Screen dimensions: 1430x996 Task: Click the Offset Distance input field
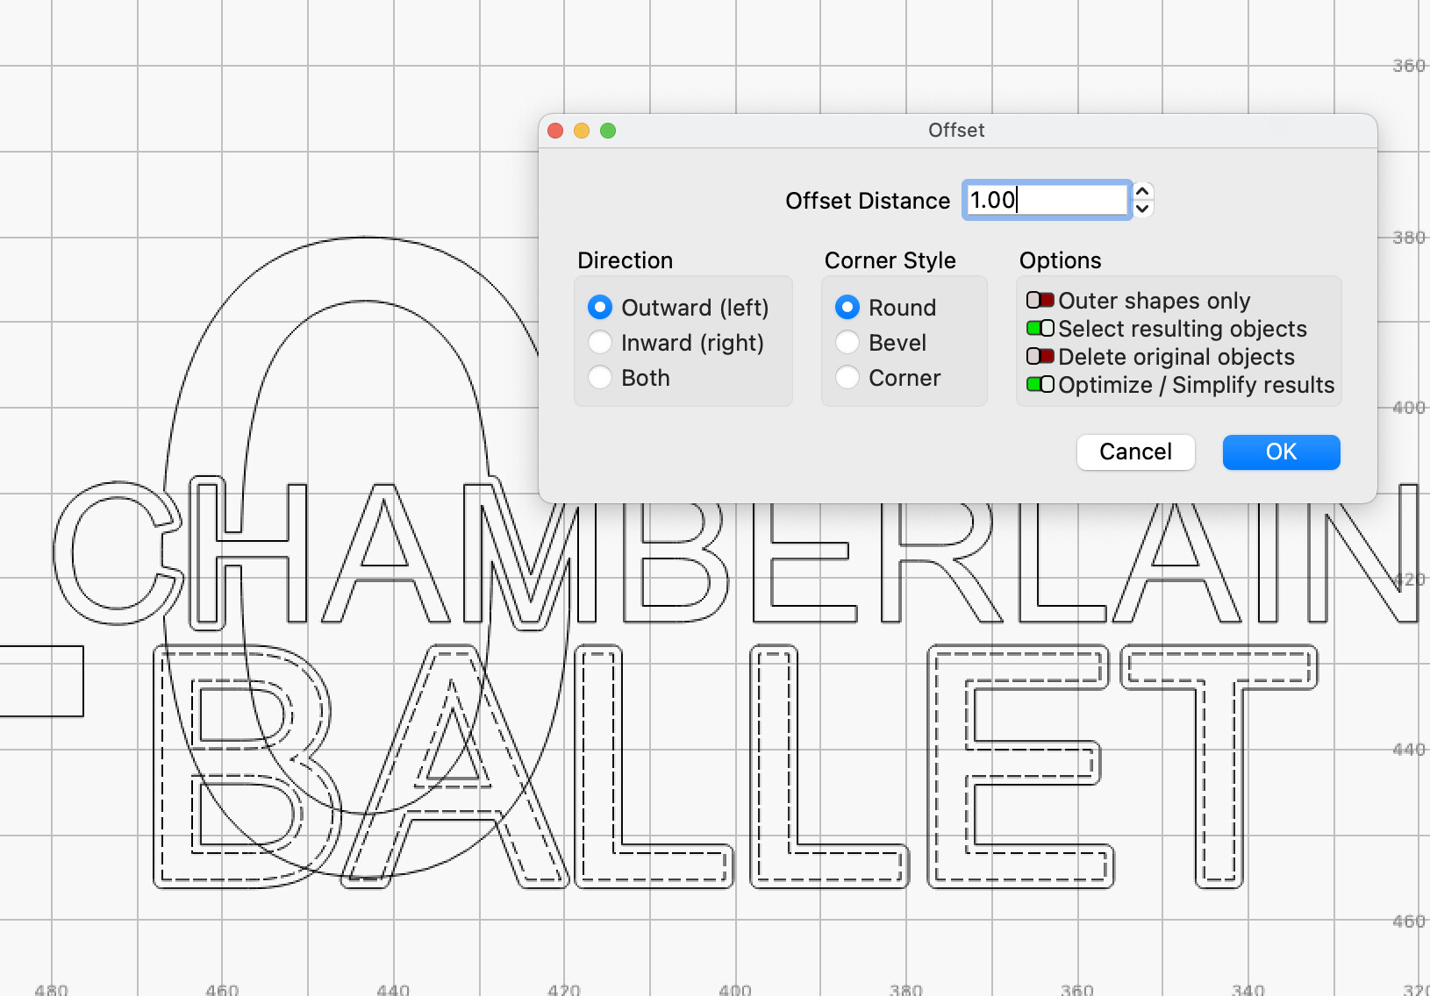(1047, 200)
